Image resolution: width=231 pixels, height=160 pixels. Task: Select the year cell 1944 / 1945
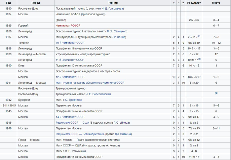pyautogui.click(x=8, y=106)
